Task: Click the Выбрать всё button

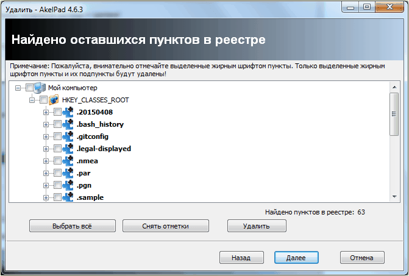Action: click(x=73, y=226)
